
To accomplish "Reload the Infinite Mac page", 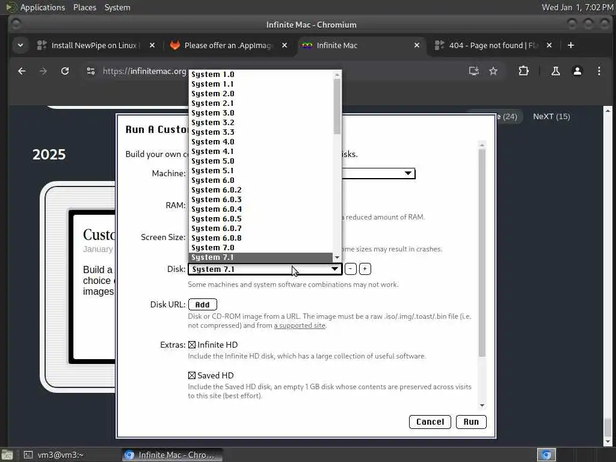I will click(65, 71).
